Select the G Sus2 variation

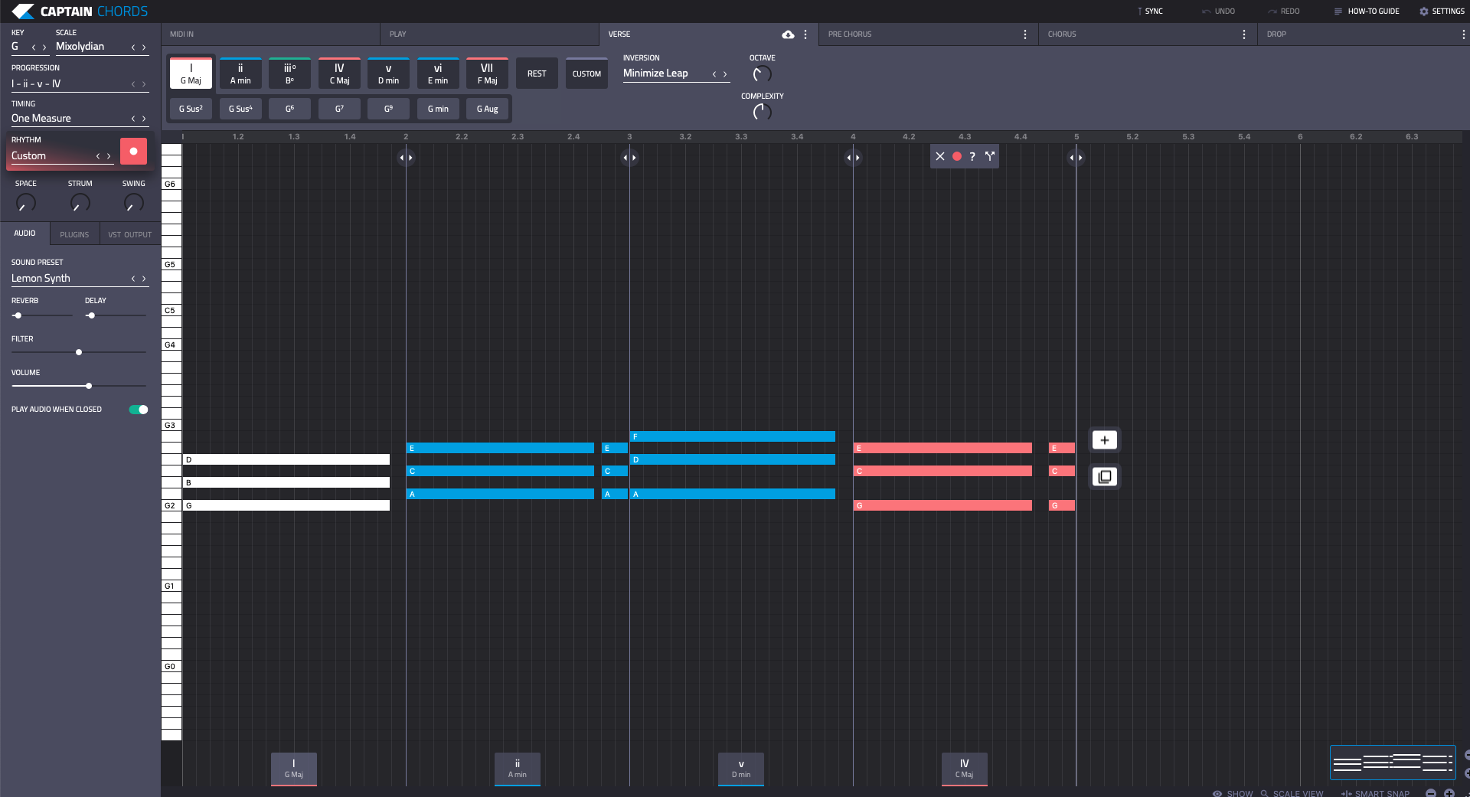191,109
